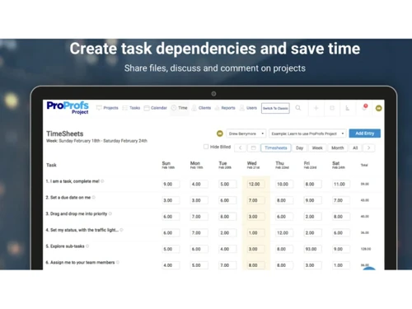
Task: Go to next week with right arrow
Action: tap(369, 147)
